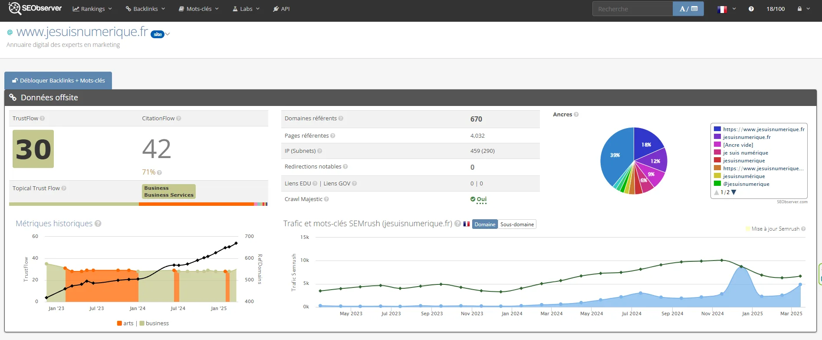Click help icon next to Métriques historiques
Screen dimensions: 822x340
click(98, 224)
